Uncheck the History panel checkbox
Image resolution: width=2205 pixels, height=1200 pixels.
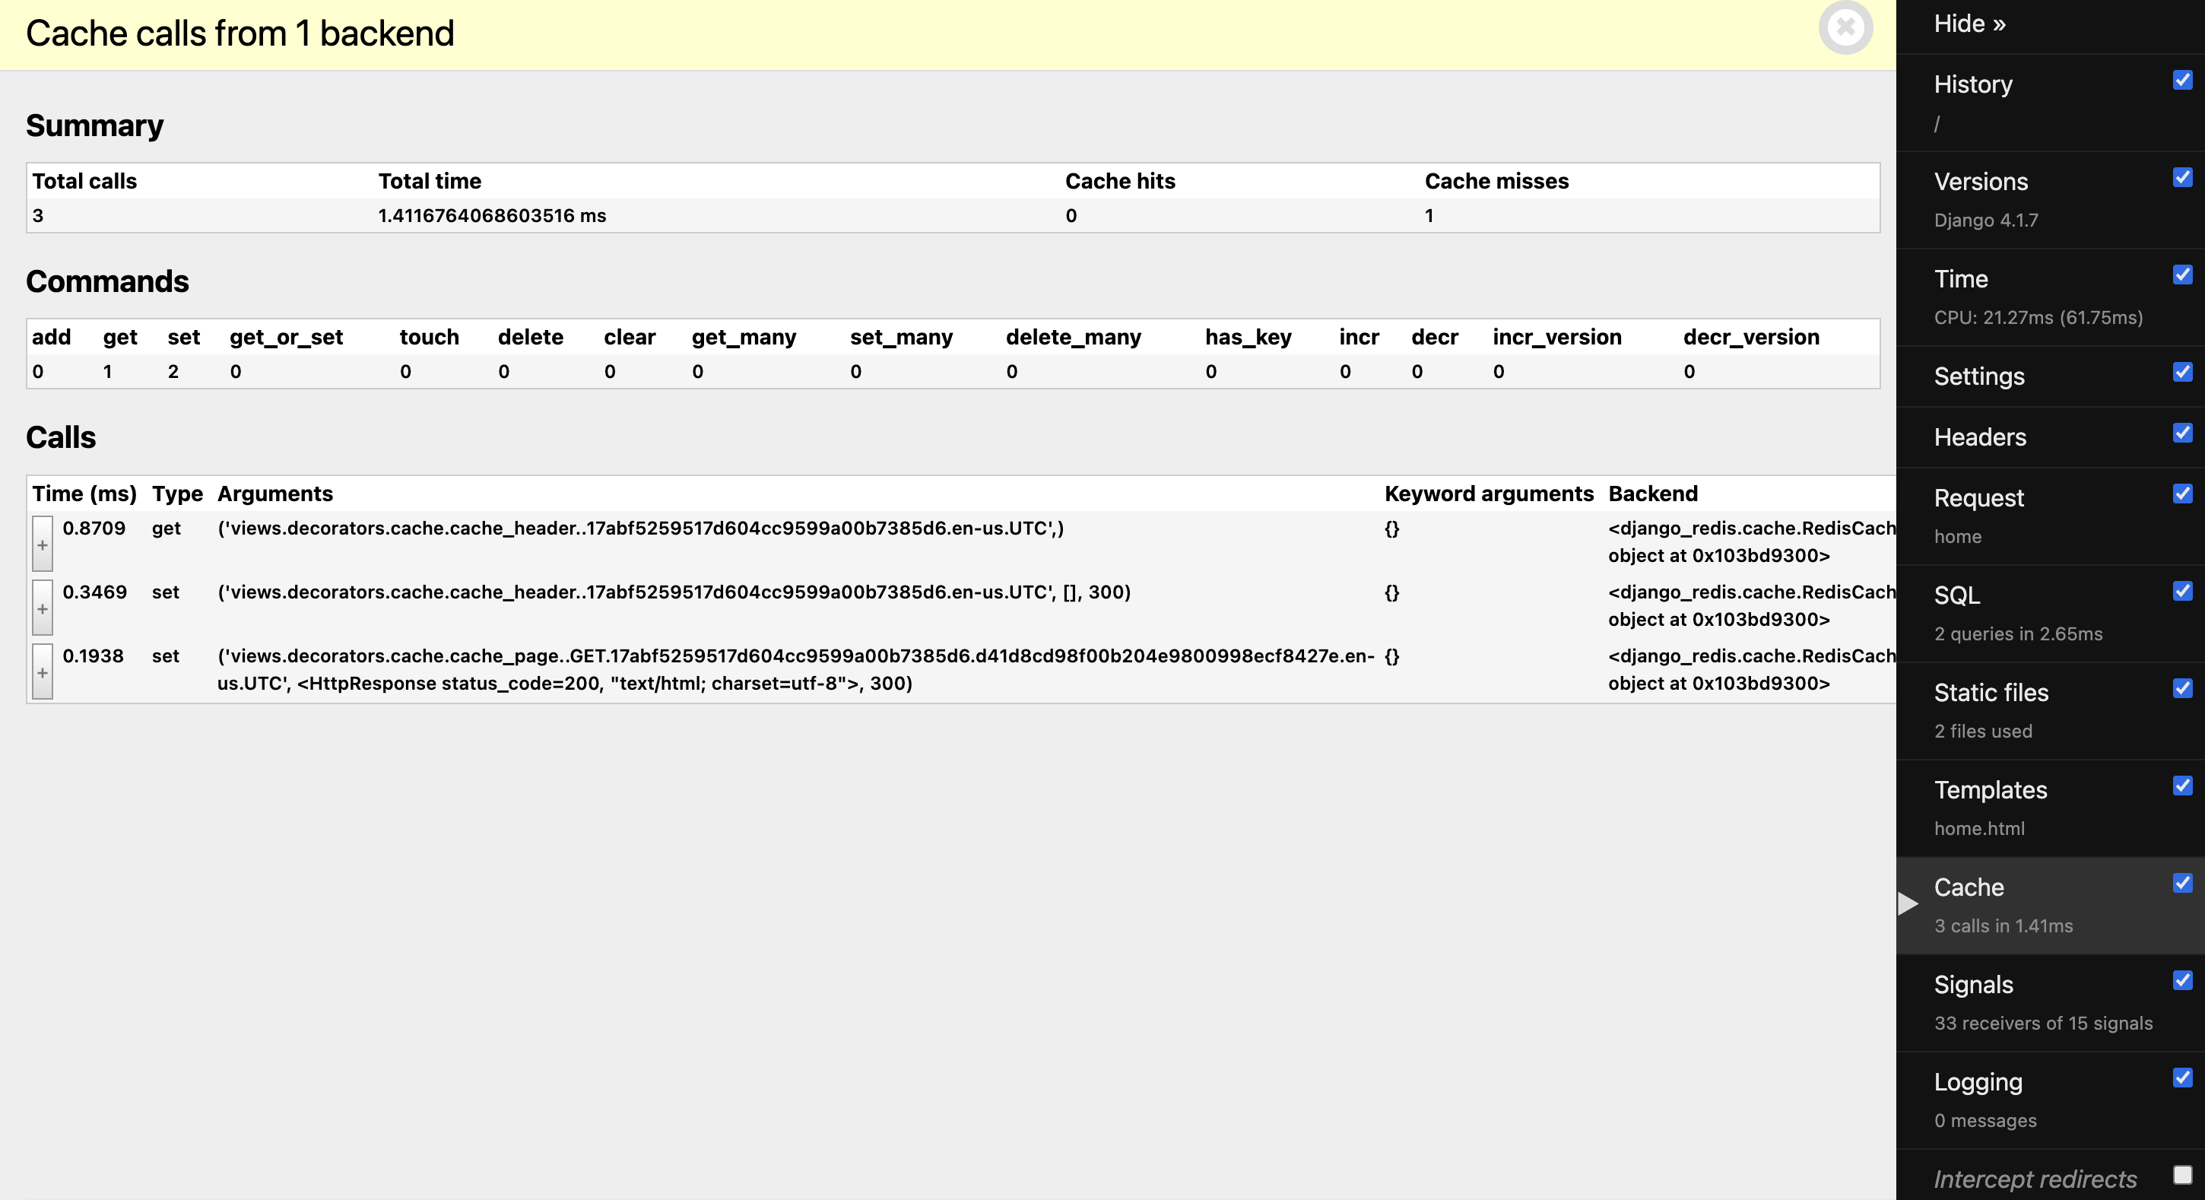coord(2182,81)
